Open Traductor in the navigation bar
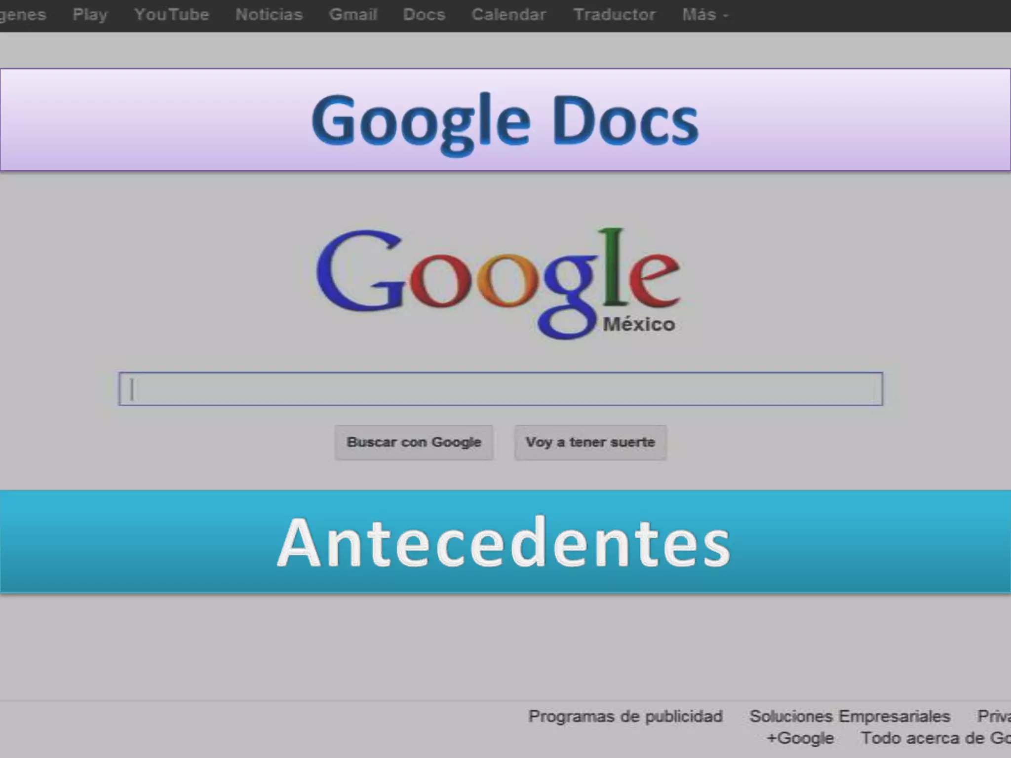 pos(615,15)
